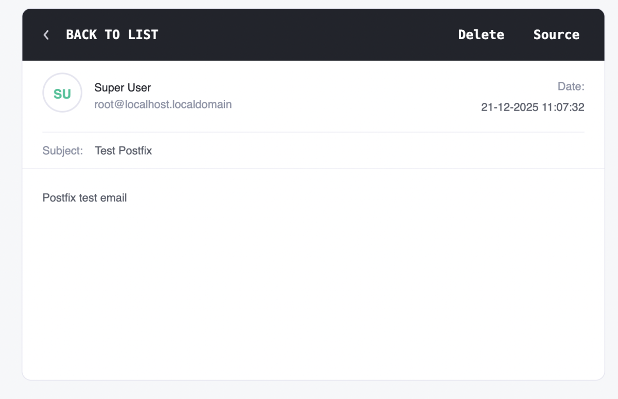Click the Subject label
This screenshot has width=618, height=399.
[x=63, y=151]
